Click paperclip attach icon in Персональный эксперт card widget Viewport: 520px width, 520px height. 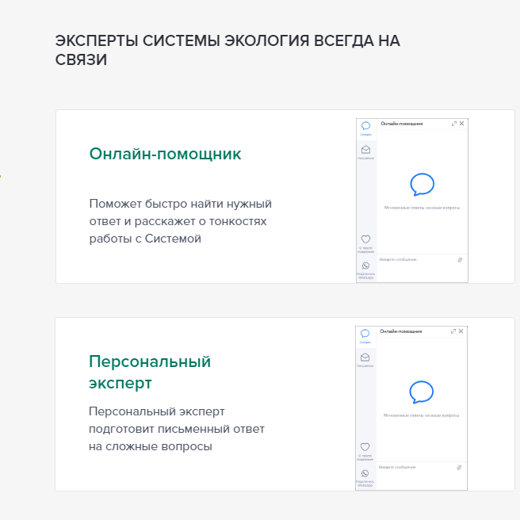459,467
